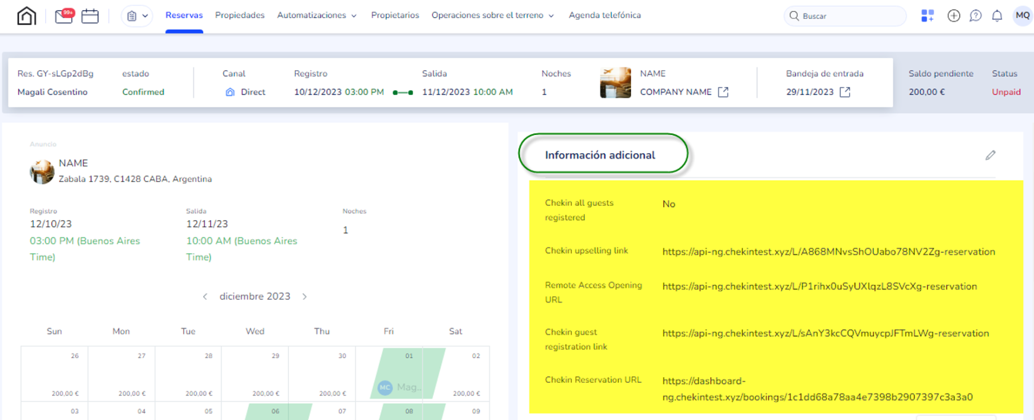Open the notifications bell
Screen dimensions: 1034x420
[997, 16]
